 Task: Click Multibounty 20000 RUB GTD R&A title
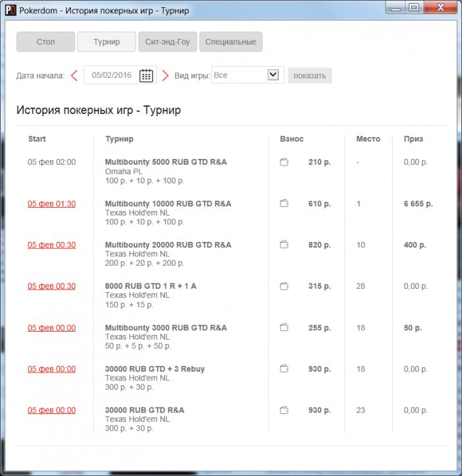168,245
